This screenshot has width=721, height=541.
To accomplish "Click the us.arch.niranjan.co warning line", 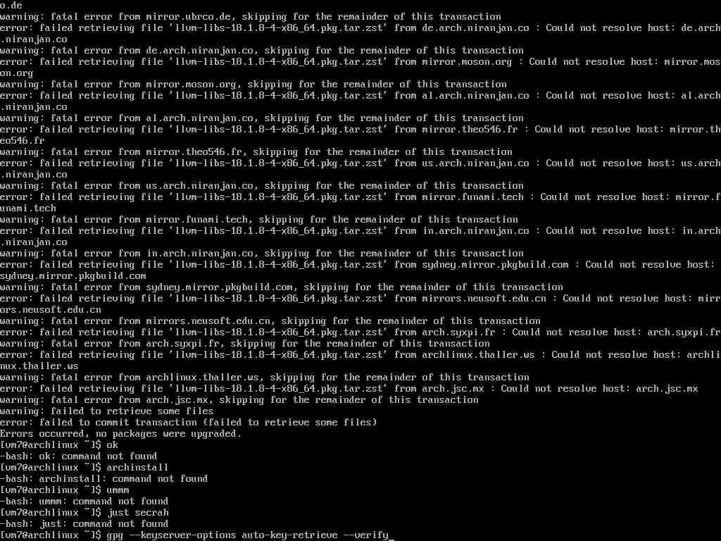I will (x=262, y=186).
